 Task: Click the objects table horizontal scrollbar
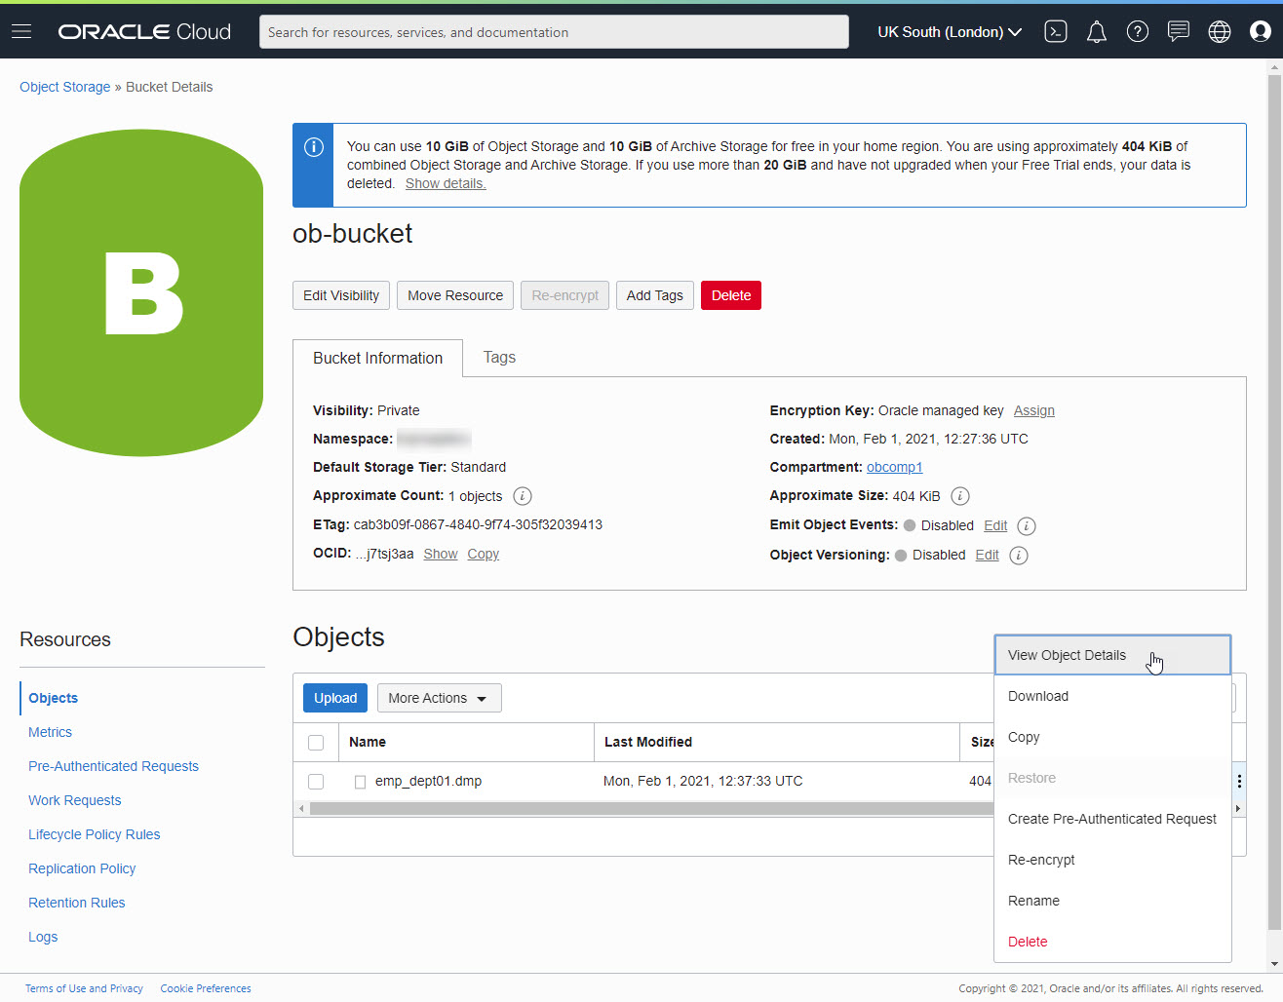click(x=651, y=808)
